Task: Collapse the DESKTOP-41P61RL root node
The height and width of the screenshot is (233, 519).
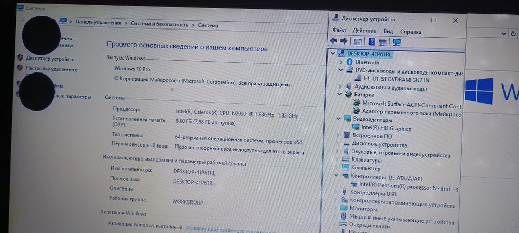Action: click(x=333, y=53)
